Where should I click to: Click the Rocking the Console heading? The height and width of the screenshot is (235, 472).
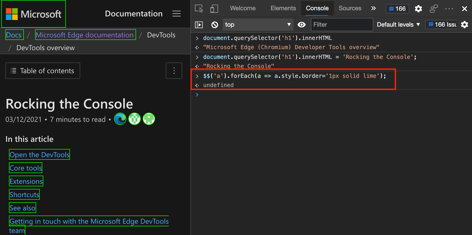(x=69, y=104)
